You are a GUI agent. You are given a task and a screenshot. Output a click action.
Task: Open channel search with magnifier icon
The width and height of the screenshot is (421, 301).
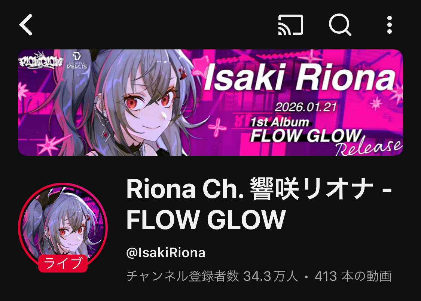coord(340,25)
